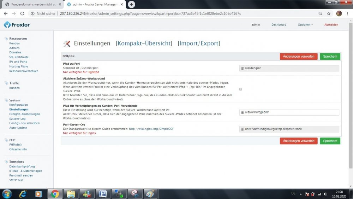Show hidden system tray icons

point(300,194)
